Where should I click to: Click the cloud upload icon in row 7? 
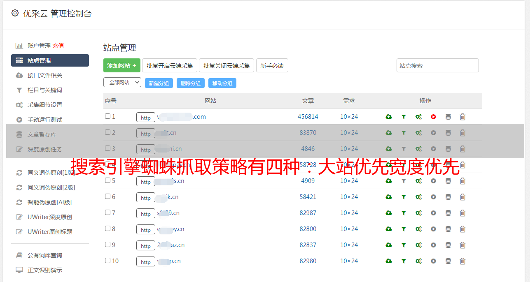pos(389,213)
